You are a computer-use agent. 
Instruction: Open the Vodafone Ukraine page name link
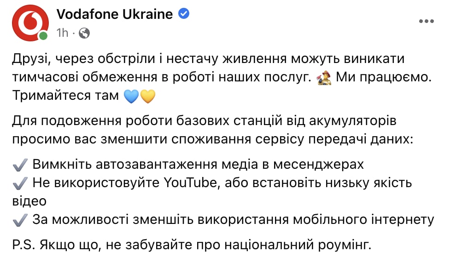(x=115, y=14)
